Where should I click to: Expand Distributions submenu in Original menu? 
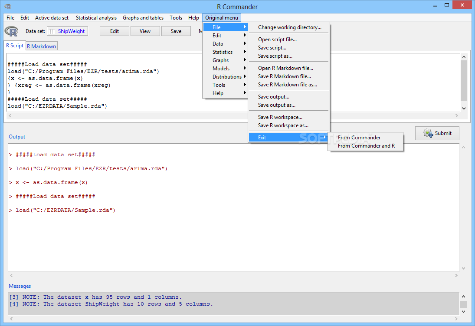pyautogui.click(x=226, y=76)
